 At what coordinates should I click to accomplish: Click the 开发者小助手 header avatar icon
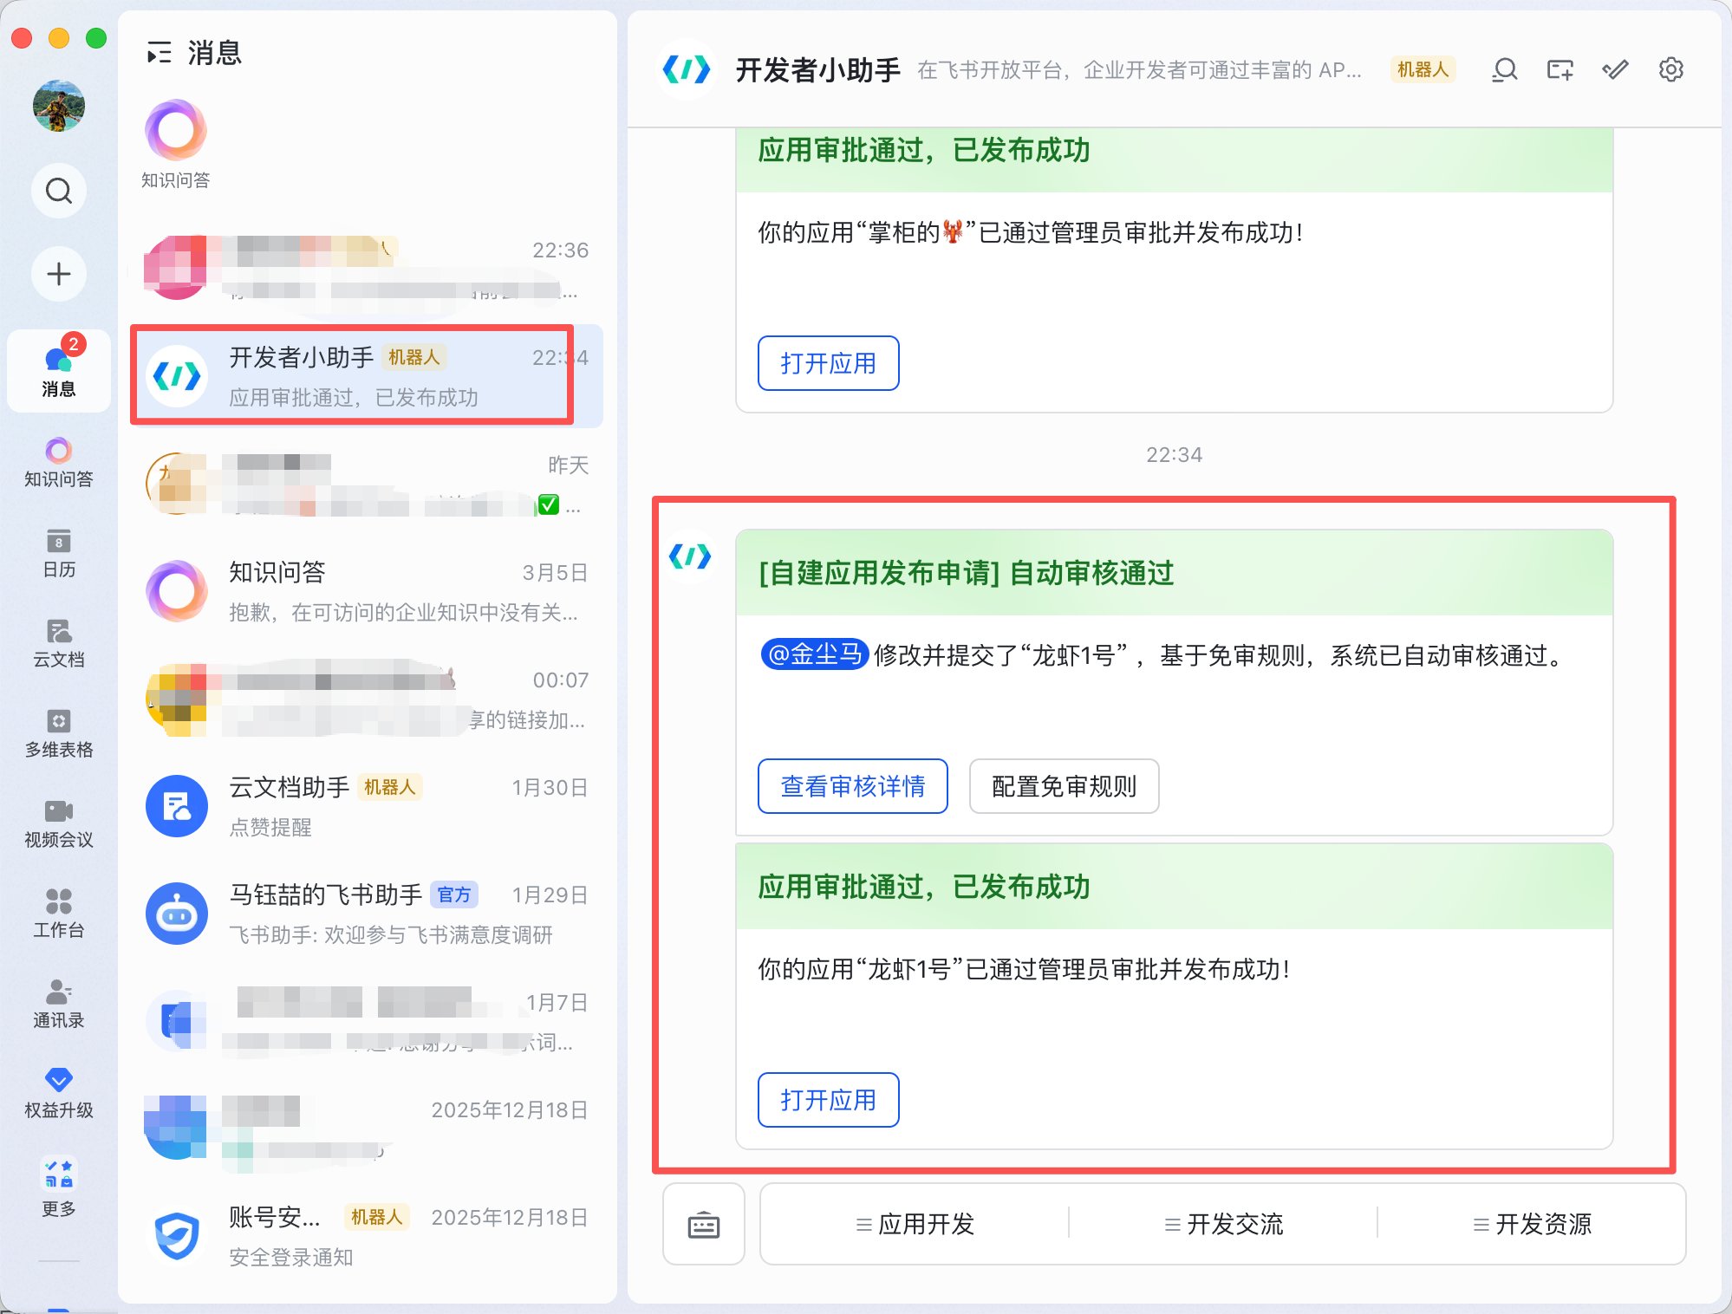[687, 69]
